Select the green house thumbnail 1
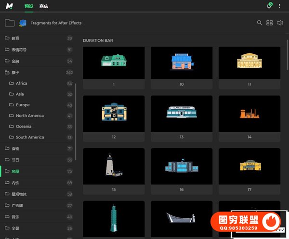The image size is (289, 239). pos(114,63)
